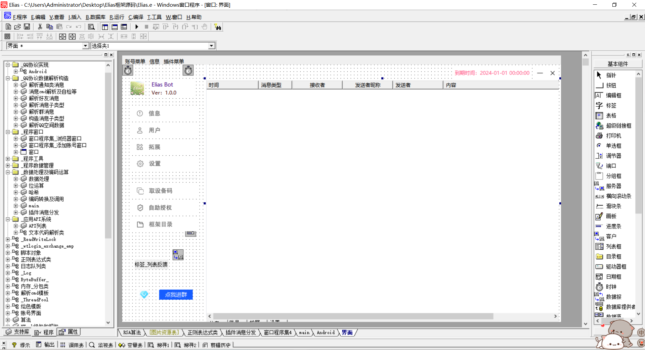Click the 自助授权 sidebar button

160,208
